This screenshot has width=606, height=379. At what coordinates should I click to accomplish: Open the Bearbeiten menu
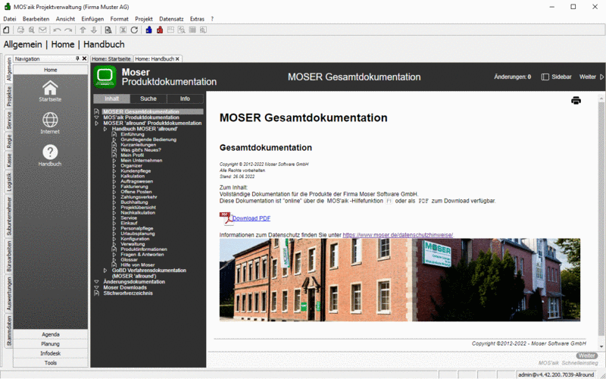[36, 18]
